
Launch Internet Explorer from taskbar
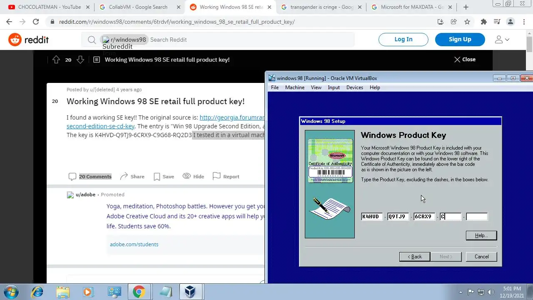(37, 292)
